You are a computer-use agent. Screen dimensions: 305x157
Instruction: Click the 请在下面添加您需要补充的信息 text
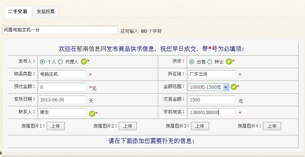click(x=151, y=141)
